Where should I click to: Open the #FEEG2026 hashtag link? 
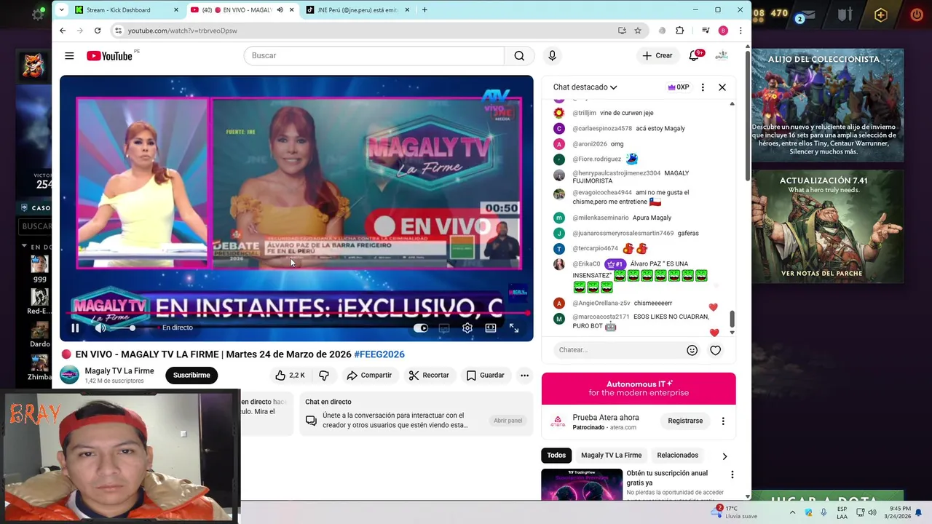379,354
